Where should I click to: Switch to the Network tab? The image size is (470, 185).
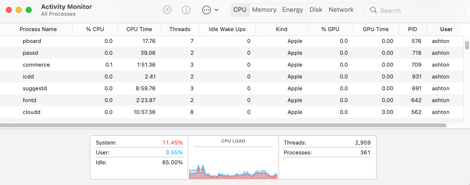coord(341,9)
